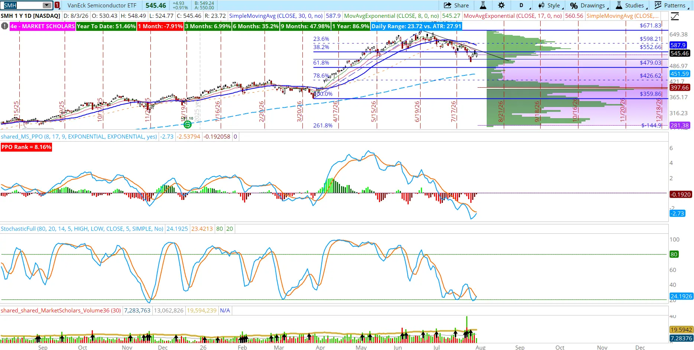The height and width of the screenshot is (350, 694).
Task: Click the 397.66 red price axis bubble
Action: click(x=680, y=87)
